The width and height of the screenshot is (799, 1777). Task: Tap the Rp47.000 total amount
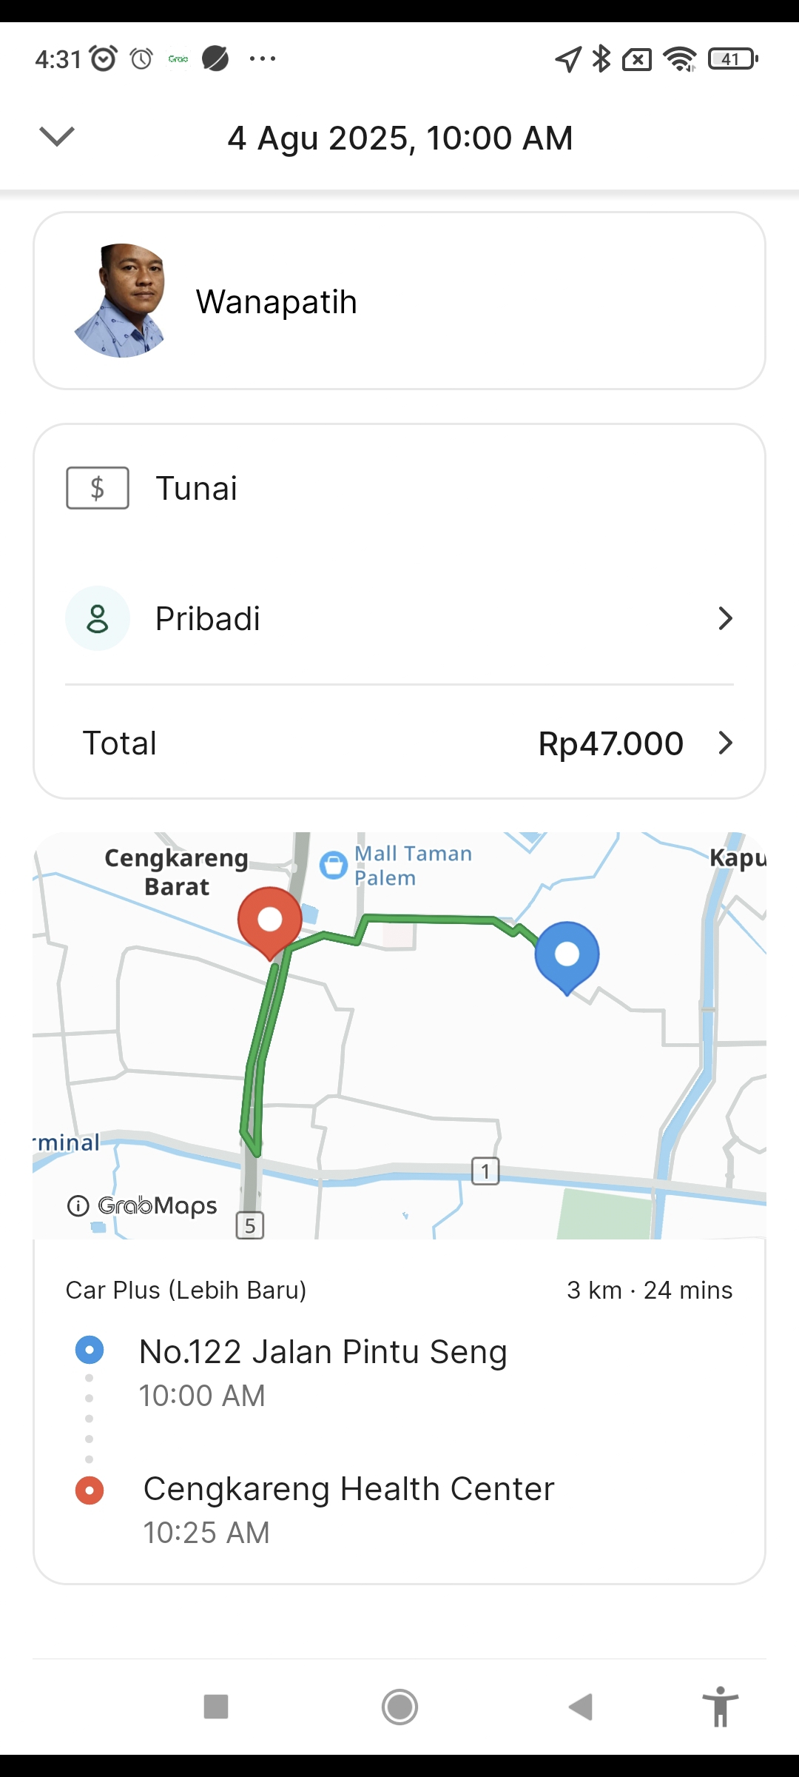610,743
